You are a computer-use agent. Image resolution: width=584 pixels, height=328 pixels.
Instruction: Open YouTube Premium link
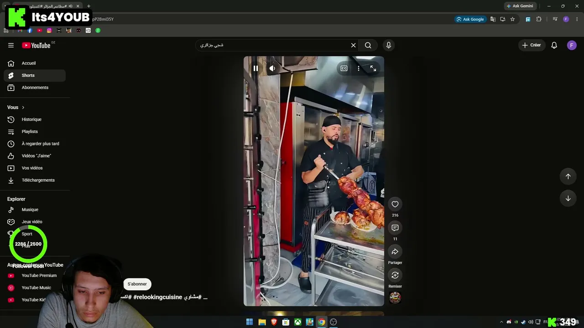click(x=35, y=276)
